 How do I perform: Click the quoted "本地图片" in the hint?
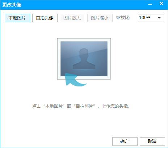pos(54,106)
